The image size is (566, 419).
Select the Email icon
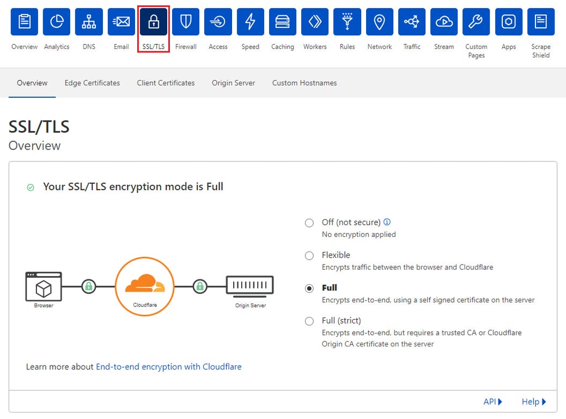coord(121,22)
